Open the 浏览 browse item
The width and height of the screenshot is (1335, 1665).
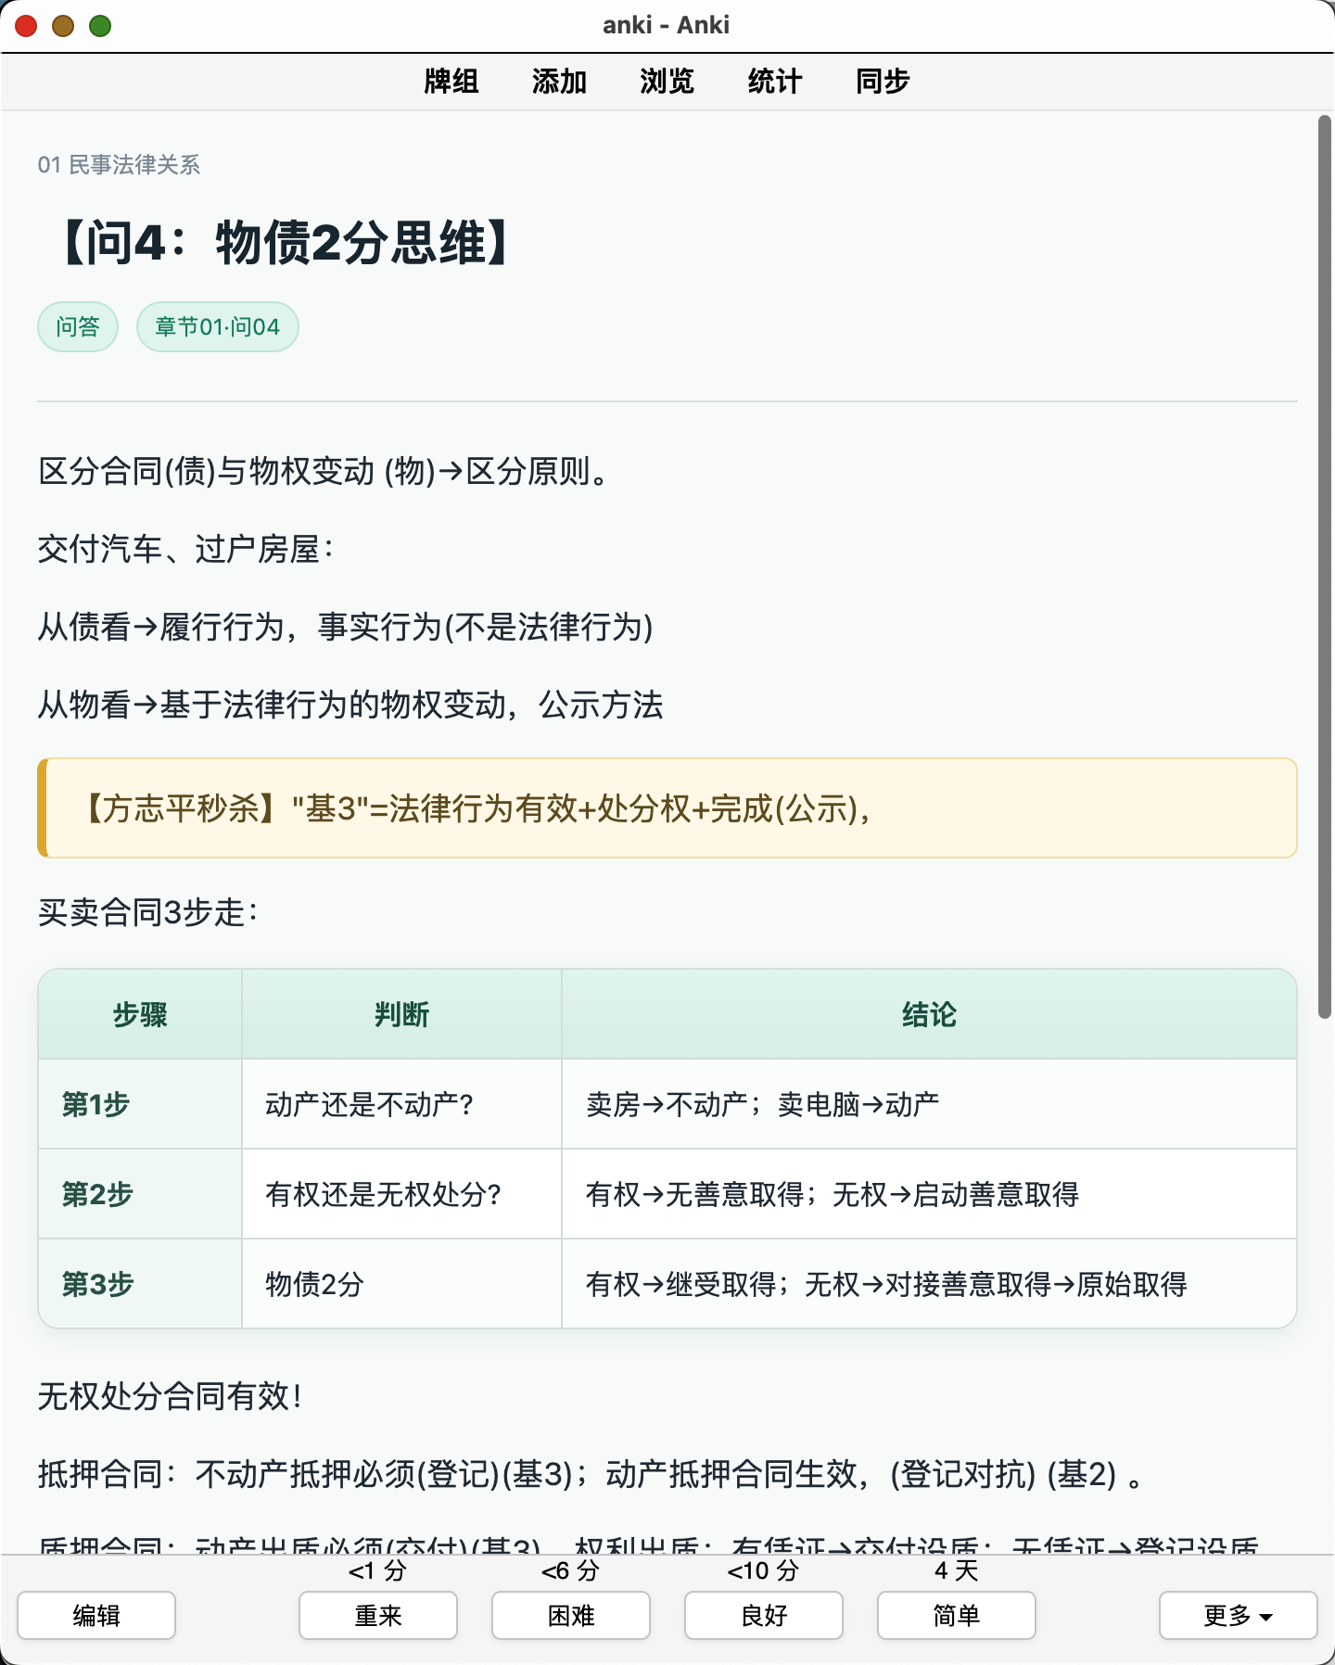coord(667,82)
